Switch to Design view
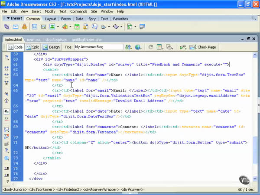The height and width of the screenshot is (195, 260). 52,47
